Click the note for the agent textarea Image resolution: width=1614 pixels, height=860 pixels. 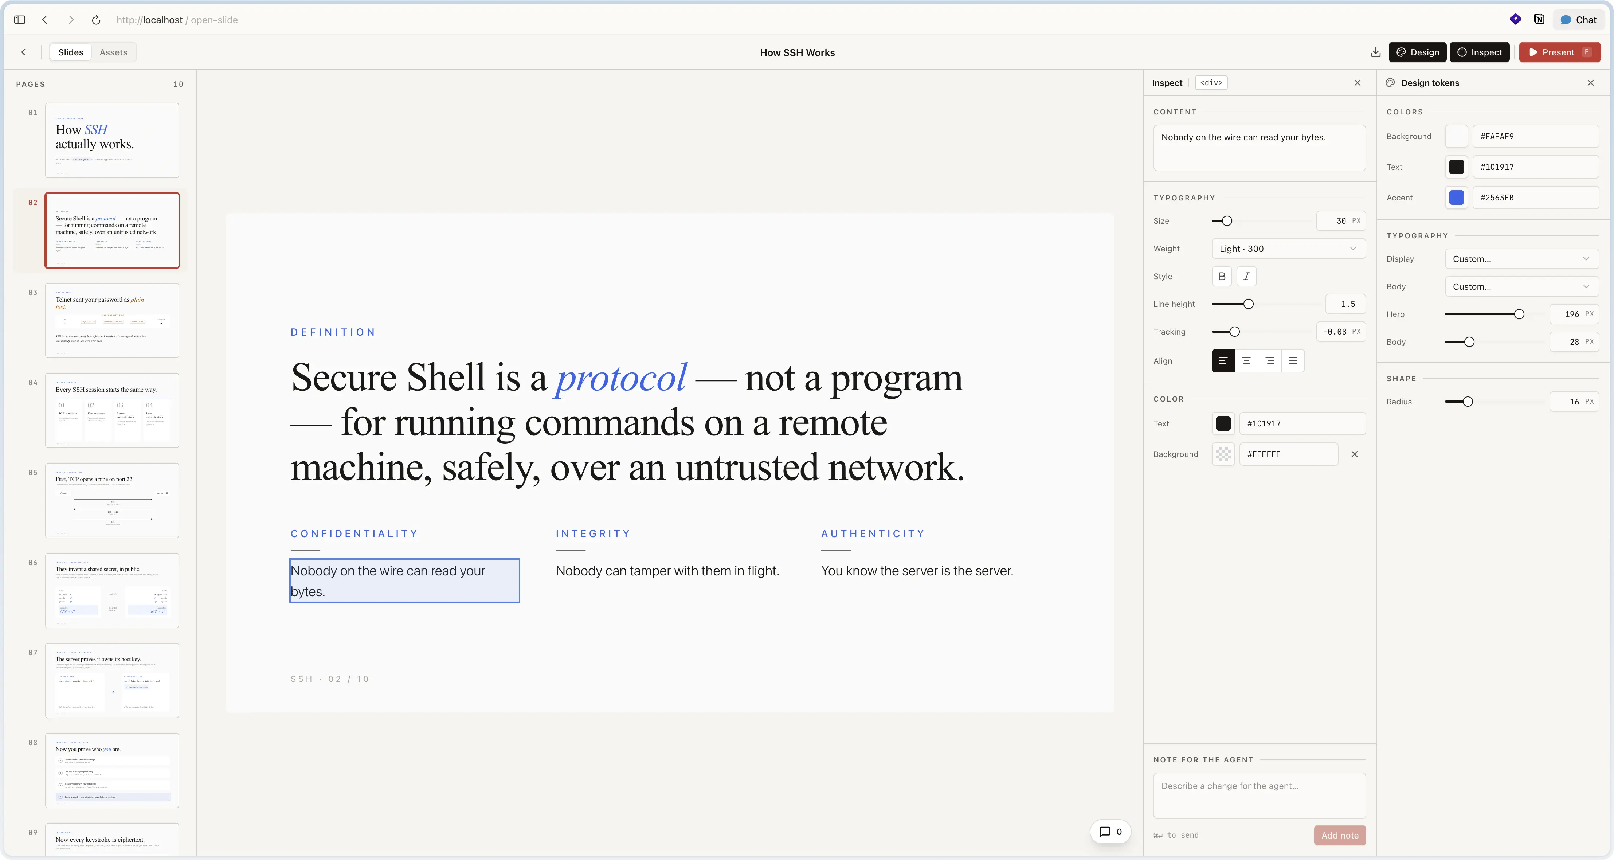(1260, 795)
